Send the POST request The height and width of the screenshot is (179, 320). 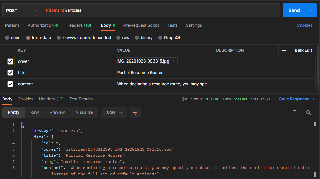click(294, 10)
